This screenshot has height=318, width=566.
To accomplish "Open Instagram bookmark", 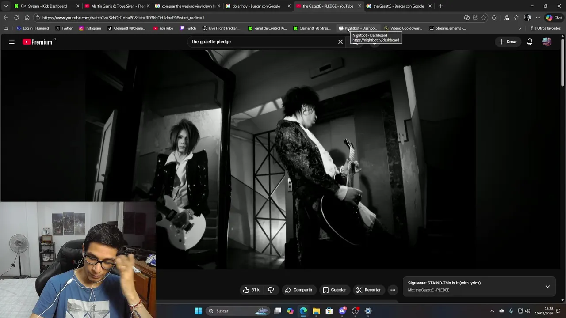I will click(x=90, y=28).
